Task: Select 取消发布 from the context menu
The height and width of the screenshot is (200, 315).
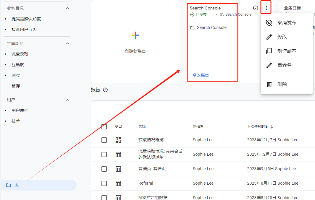Action: pyautogui.click(x=287, y=23)
